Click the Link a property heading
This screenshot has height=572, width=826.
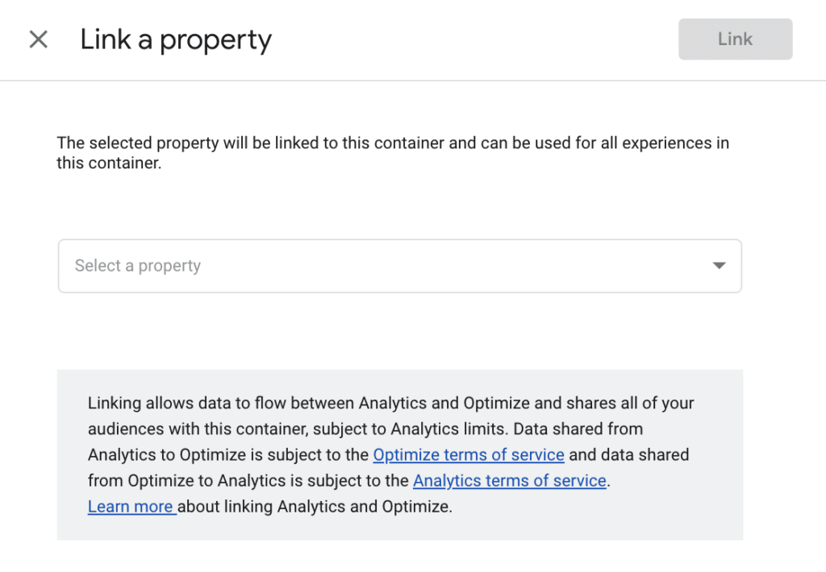[x=176, y=39]
